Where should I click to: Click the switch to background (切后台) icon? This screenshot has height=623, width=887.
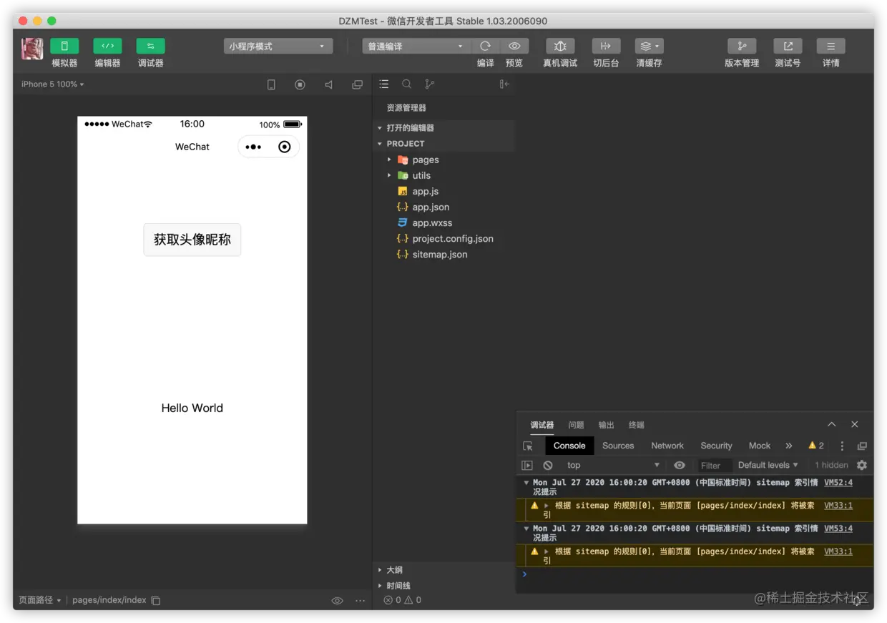point(606,46)
